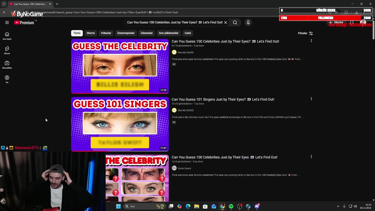Click the Uncle Guess channel avatar

[x=174, y=168]
